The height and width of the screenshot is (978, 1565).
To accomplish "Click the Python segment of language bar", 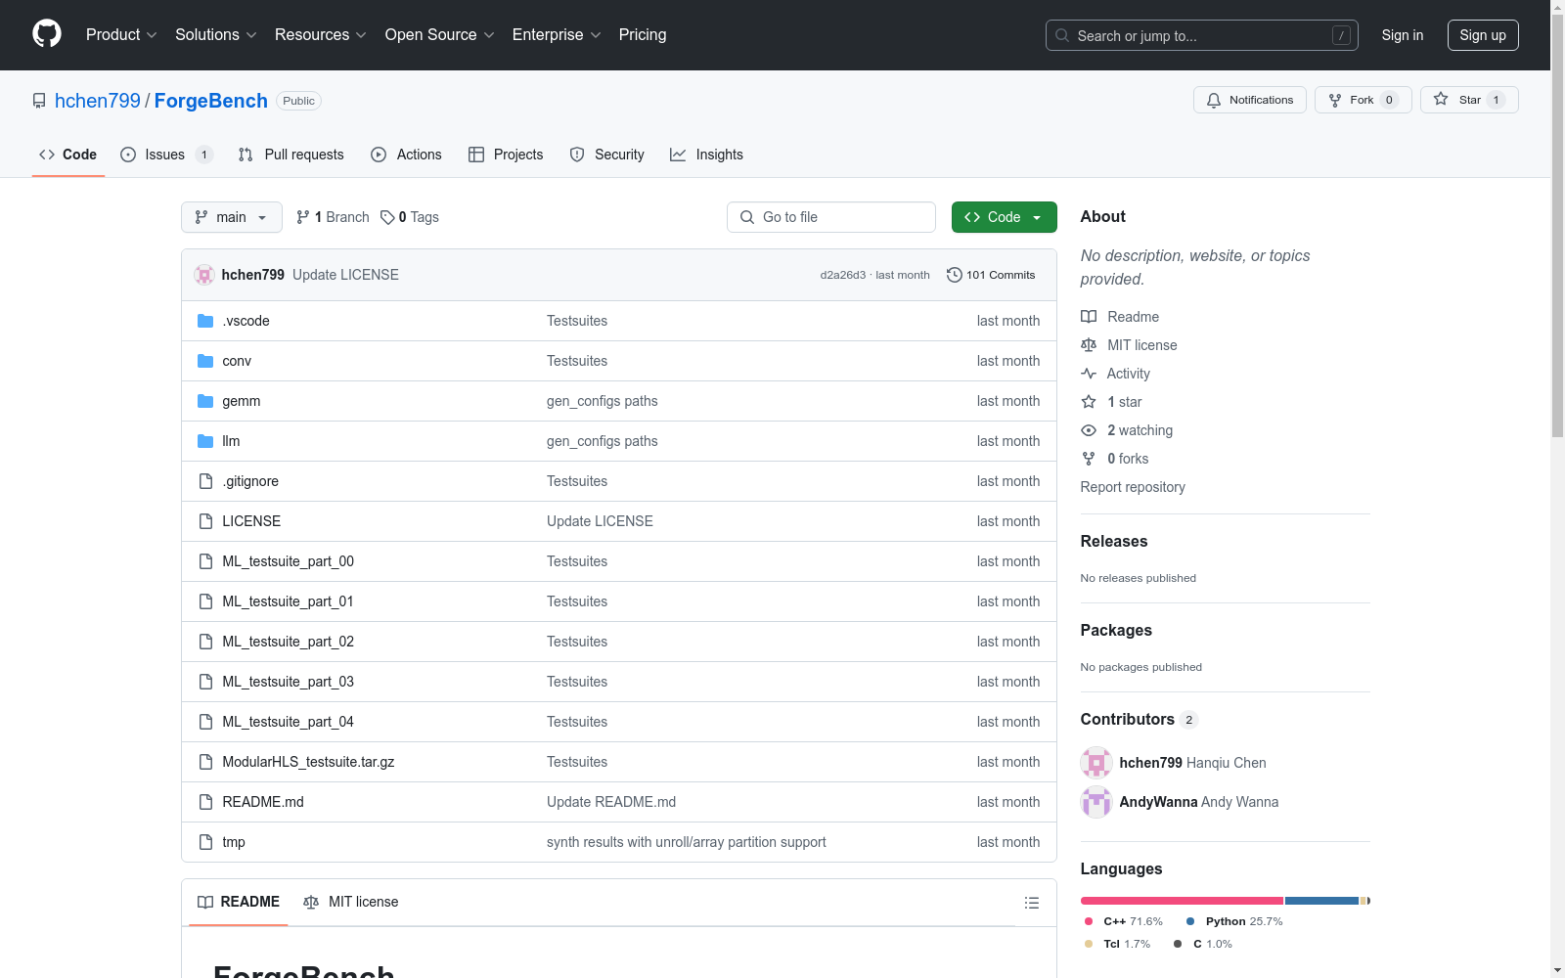I will click(1321, 901).
